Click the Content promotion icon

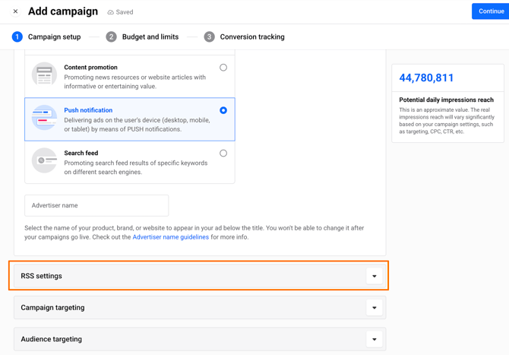click(44, 75)
